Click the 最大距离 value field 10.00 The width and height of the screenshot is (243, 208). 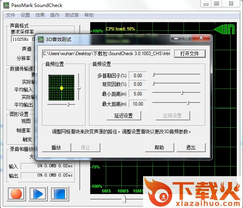coord(138,104)
